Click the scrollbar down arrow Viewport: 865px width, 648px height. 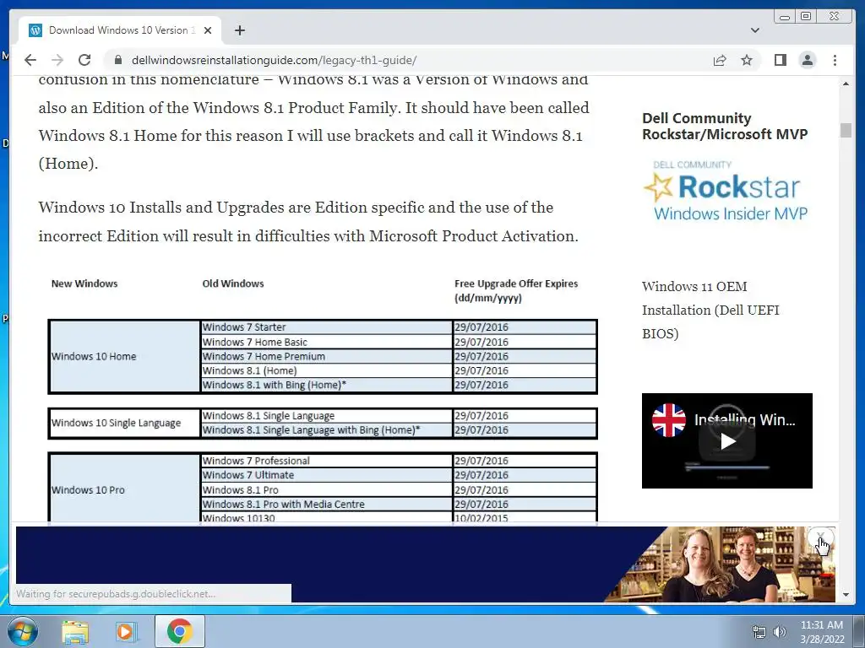[x=846, y=595]
